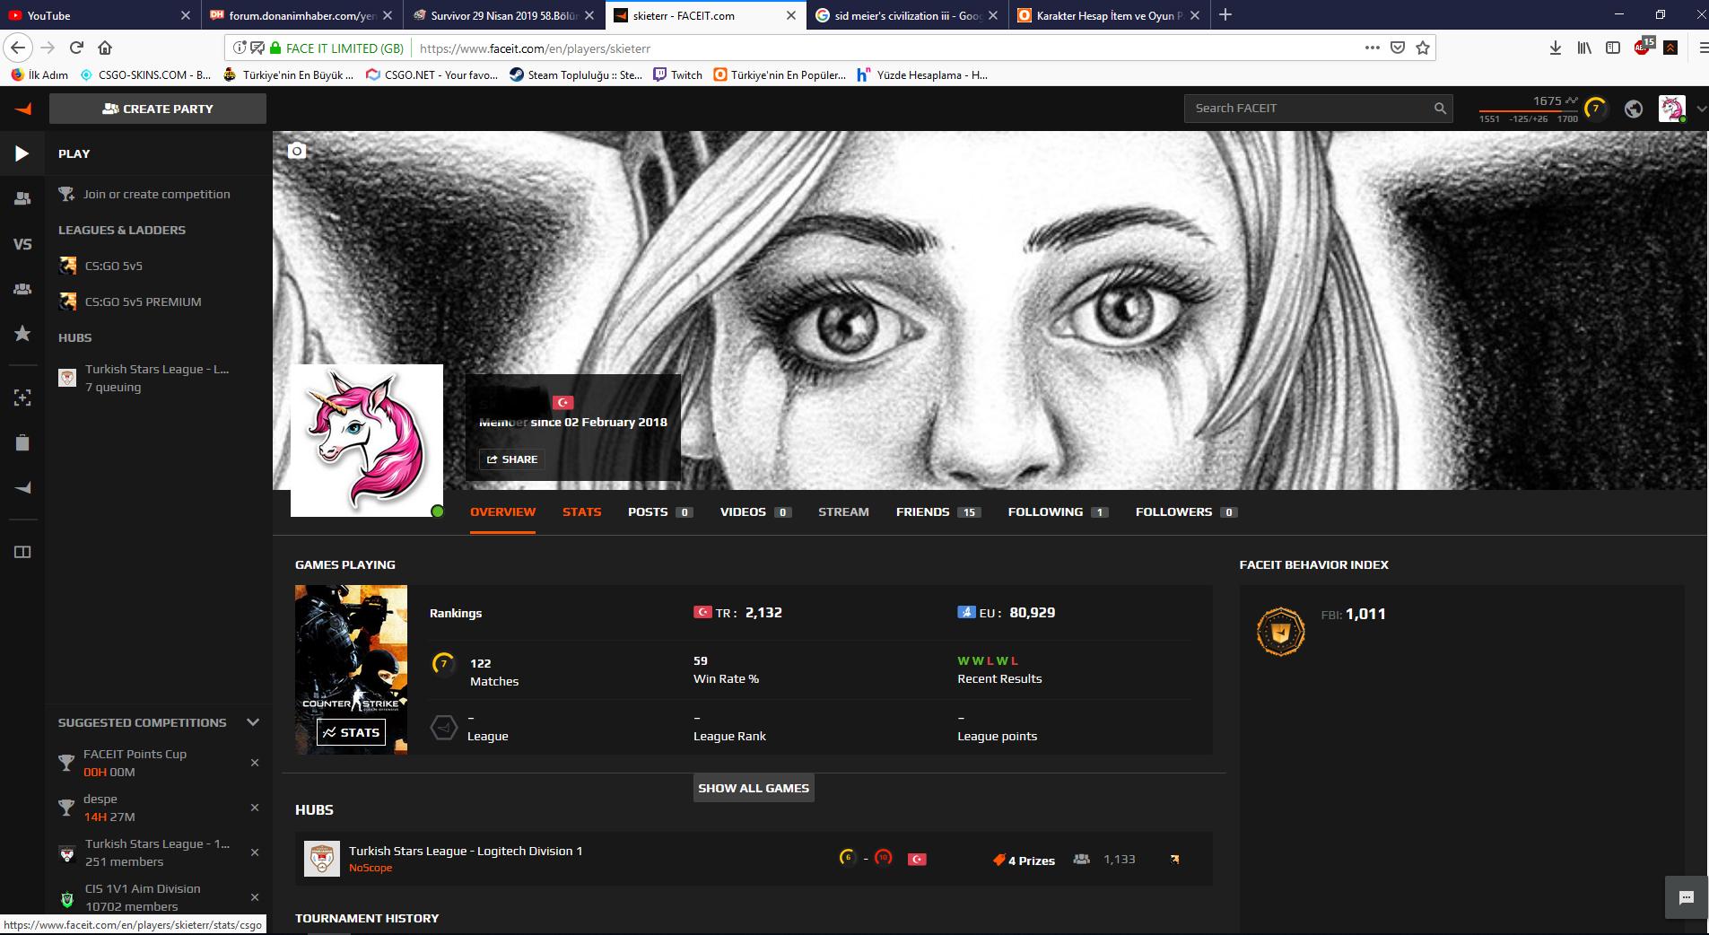Open the FACEIT logo home icon
The width and height of the screenshot is (1709, 935).
click(x=23, y=109)
